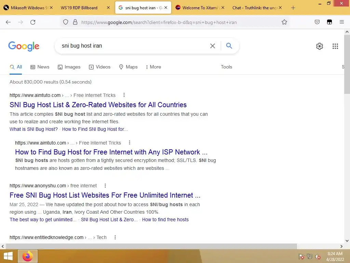Click the vertical scrollbar down arrow
Image resolution: width=350 pixels, height=263 pixels.
(347, 241)
